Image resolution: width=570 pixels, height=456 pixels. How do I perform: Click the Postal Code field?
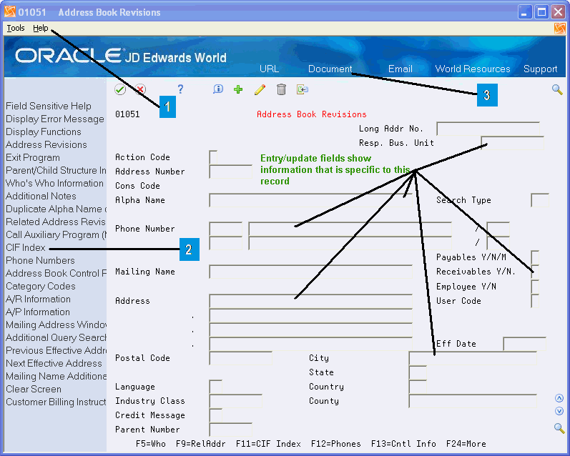[240, 358]
